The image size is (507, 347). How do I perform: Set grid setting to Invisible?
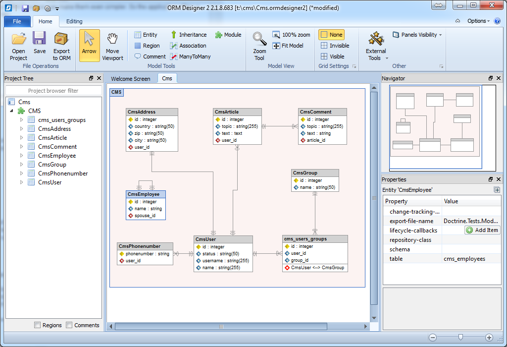pyautogui.click(x=335, y=46)
